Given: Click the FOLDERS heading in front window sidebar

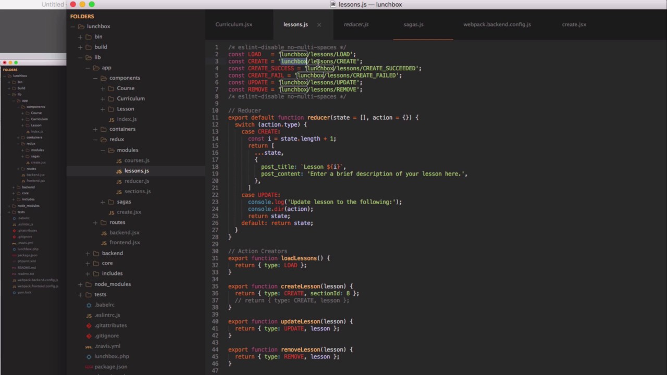Looking at the screenshot, I should click(x=82, y=16).
